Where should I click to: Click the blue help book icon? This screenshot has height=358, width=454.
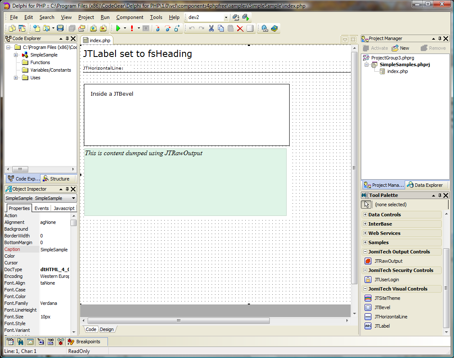pyautogui.click(x=274, y=28)
